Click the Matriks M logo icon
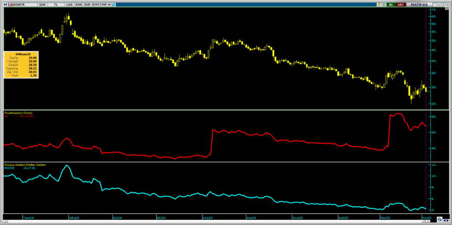The height and width of the screenshot is (225, 452). point(5,4)
